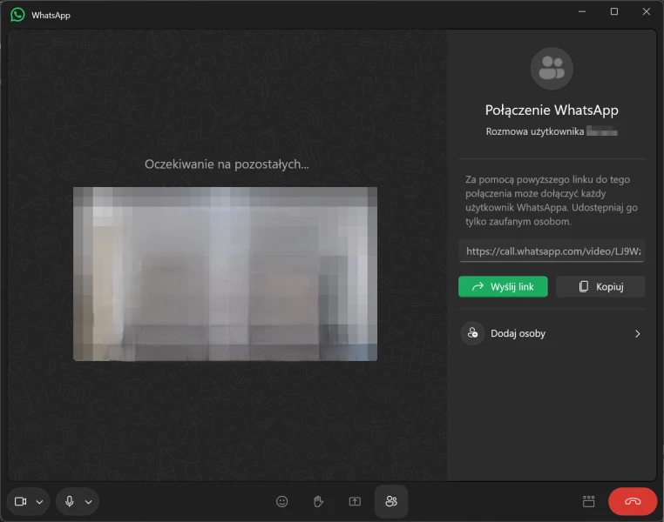Screen dimensions: 664x522
Task: Expand microphone options dropdown arrow
Action: click(88, 502)
